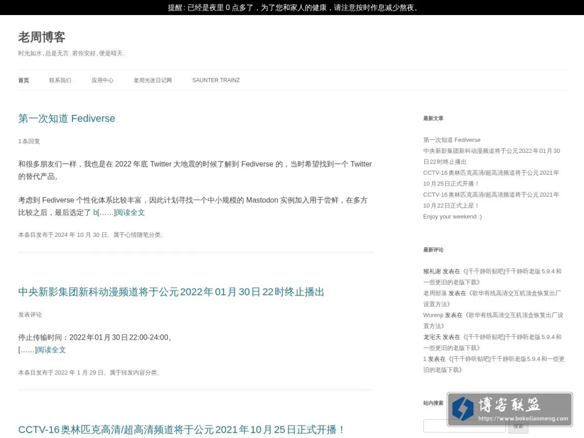The height and width of the screenshot is (438, 584).
Task: Open the 联系我们 menu item
Action: [60, 80]
